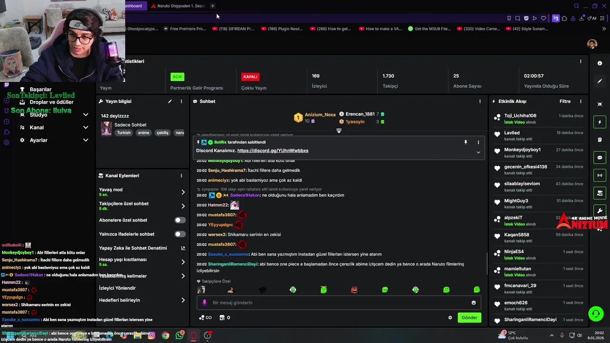Click username Sasuke_s_sussanno in chat

coord(228,254)
